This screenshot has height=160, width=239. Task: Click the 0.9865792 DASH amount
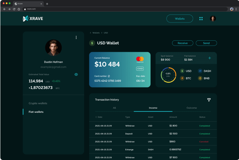point(175,149)
